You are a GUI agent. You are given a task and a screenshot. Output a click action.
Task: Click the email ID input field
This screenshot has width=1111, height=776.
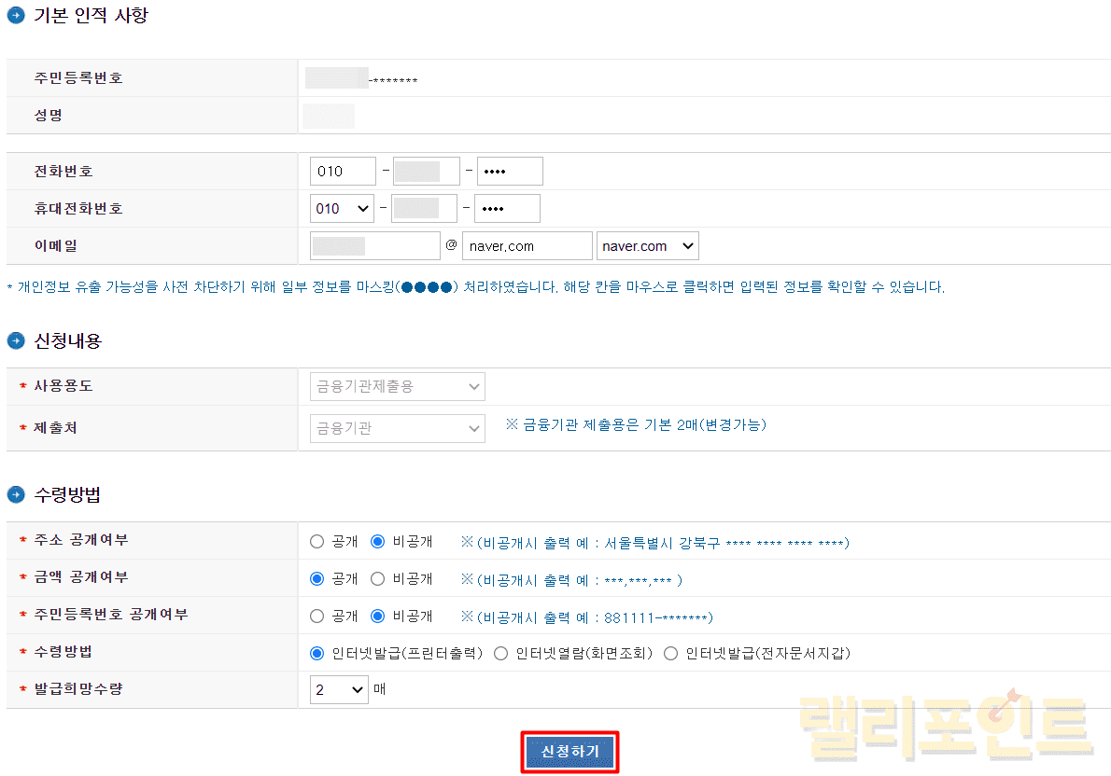[x=374, y=246]
